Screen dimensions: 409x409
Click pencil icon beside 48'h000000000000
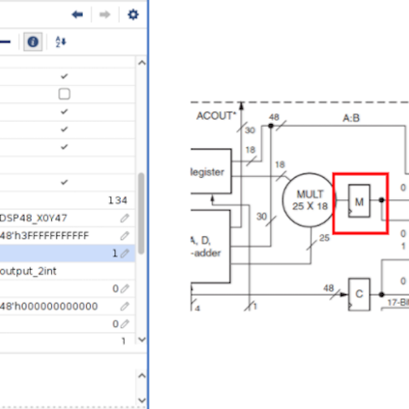click(x=125, y=307)
